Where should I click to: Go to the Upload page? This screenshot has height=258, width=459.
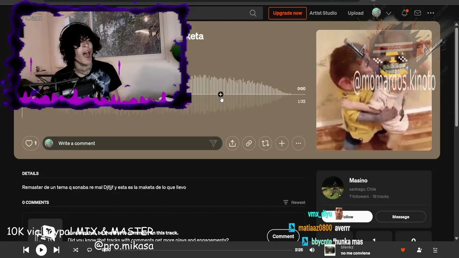355,13
